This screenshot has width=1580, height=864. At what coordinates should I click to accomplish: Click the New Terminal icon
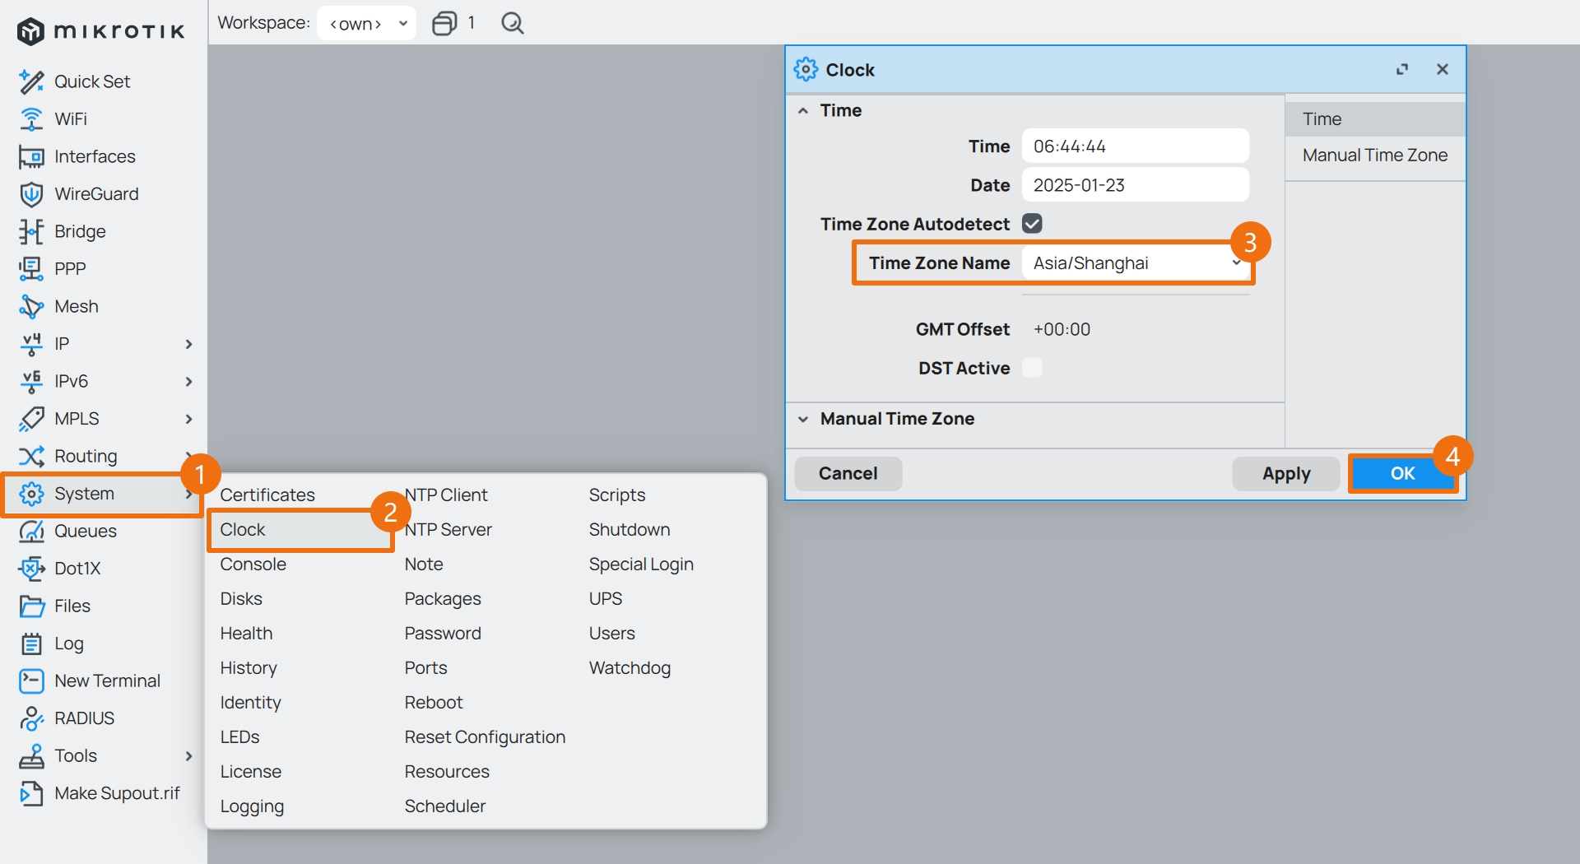pyautogui.click(x=31, y=681)
